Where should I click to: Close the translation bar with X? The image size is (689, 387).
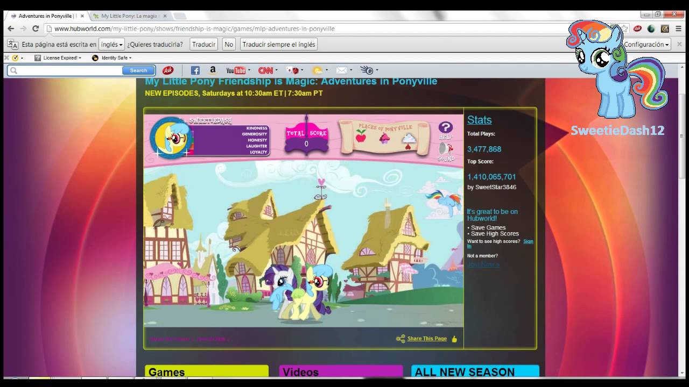click(x=680, y=44)
